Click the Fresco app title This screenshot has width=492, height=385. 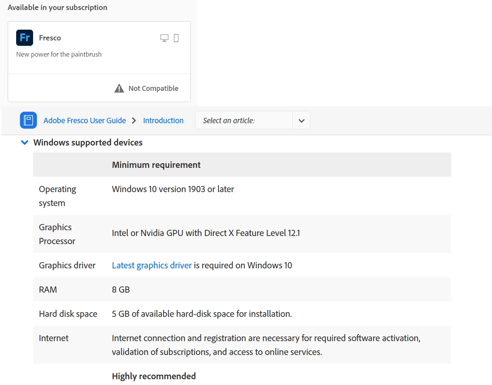pyautogui.click(x=50, y=38)
